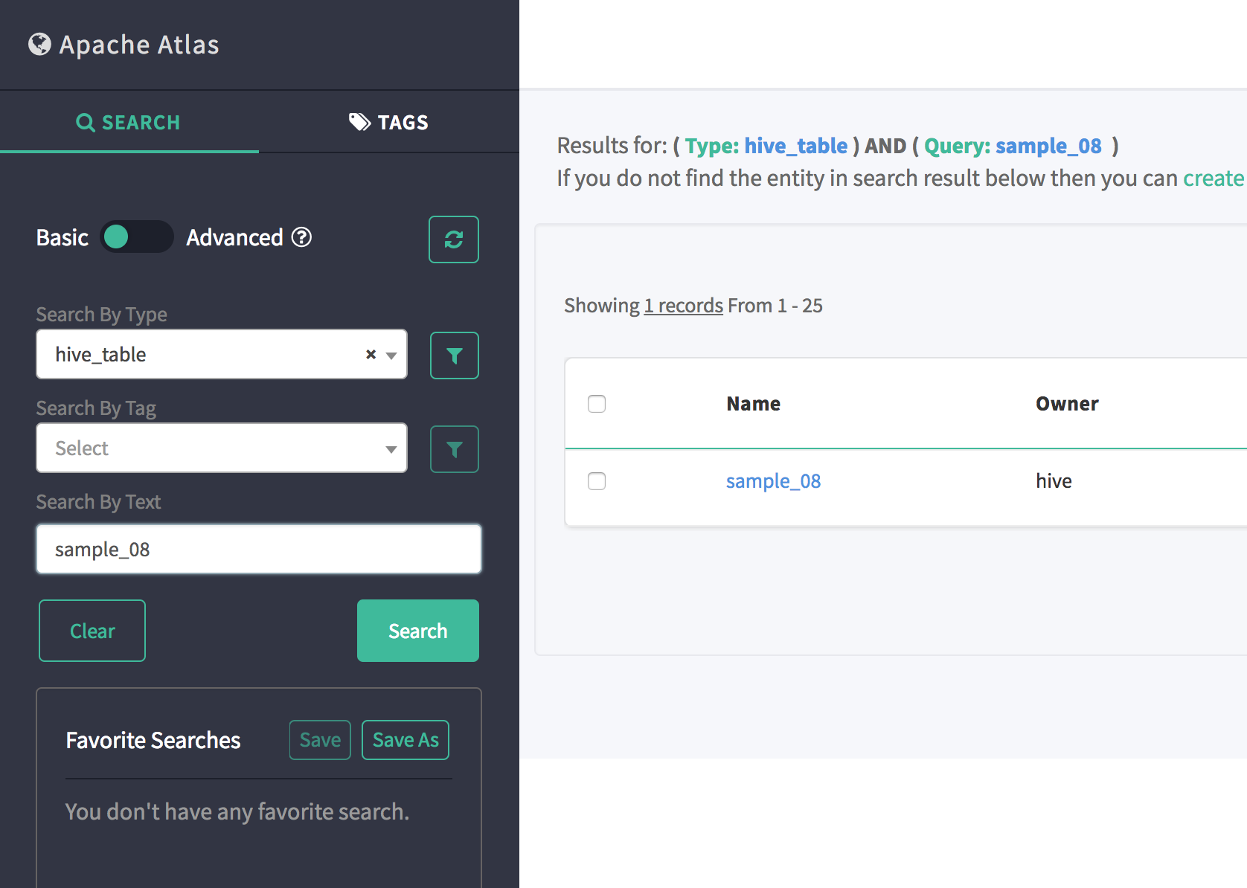Click "You don't have any favorite search" text
1247x888 pixels.
(237, 811)
